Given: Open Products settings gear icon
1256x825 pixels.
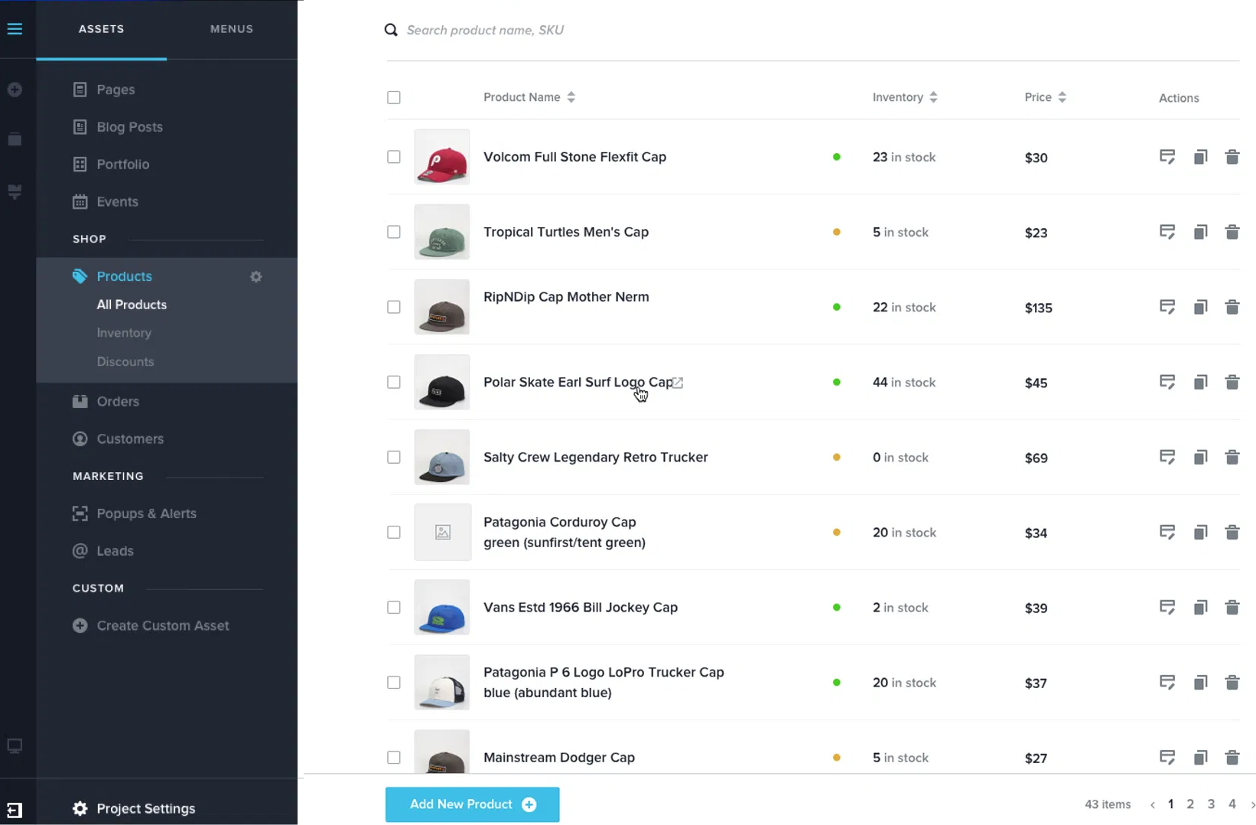Looking at the screenshot, I should click(x=256, y=276).
